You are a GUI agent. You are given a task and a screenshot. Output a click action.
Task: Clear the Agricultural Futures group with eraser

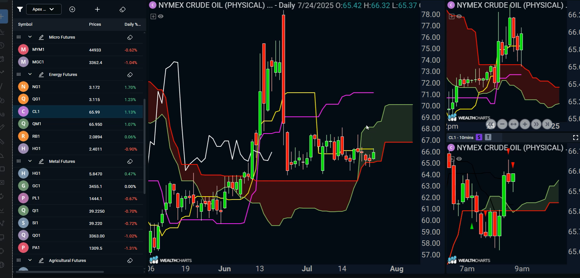click(130, 261)
